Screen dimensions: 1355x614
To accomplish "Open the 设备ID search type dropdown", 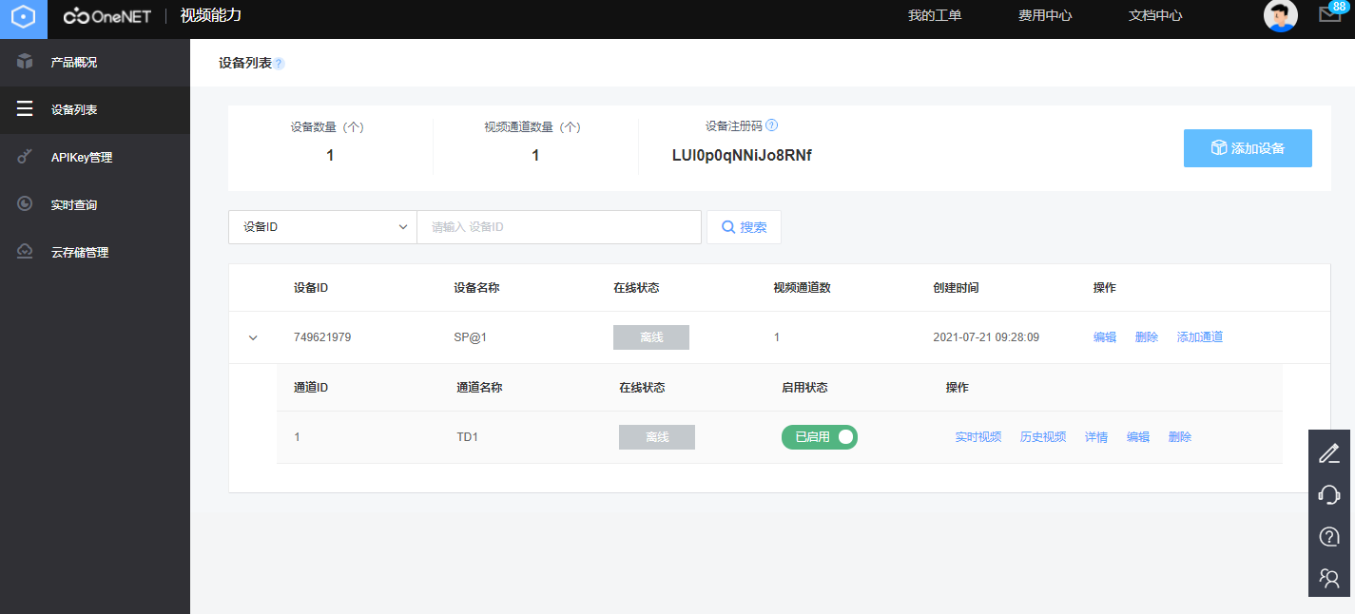I will coord(322,227).
